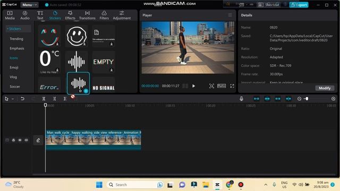
Task: Lock the main video track
Action: point(13,140)
